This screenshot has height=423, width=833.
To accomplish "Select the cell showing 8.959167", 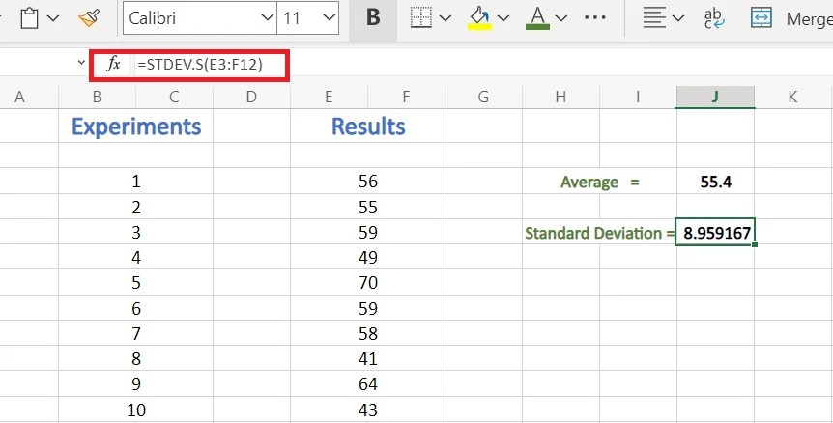I will point(716,233).
